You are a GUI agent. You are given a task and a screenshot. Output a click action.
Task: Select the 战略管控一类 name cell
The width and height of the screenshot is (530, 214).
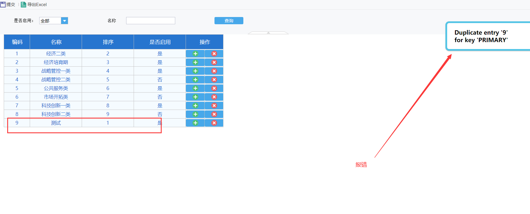(x=56, y=71)
